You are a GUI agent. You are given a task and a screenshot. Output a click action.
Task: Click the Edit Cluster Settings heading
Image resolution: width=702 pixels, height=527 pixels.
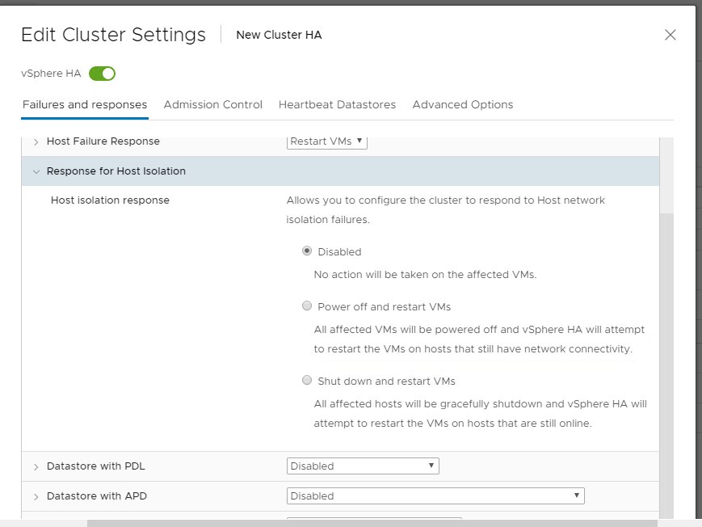point(113,35)
